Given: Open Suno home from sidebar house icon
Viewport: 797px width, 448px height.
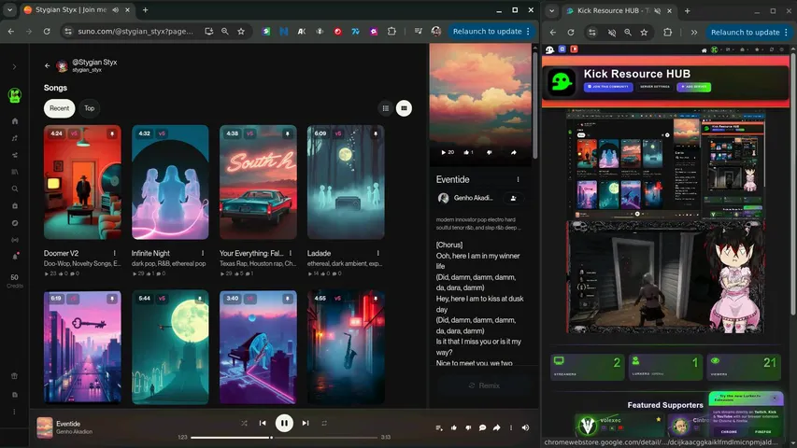Looking at the screenshot, I should [x=15, y=121].
